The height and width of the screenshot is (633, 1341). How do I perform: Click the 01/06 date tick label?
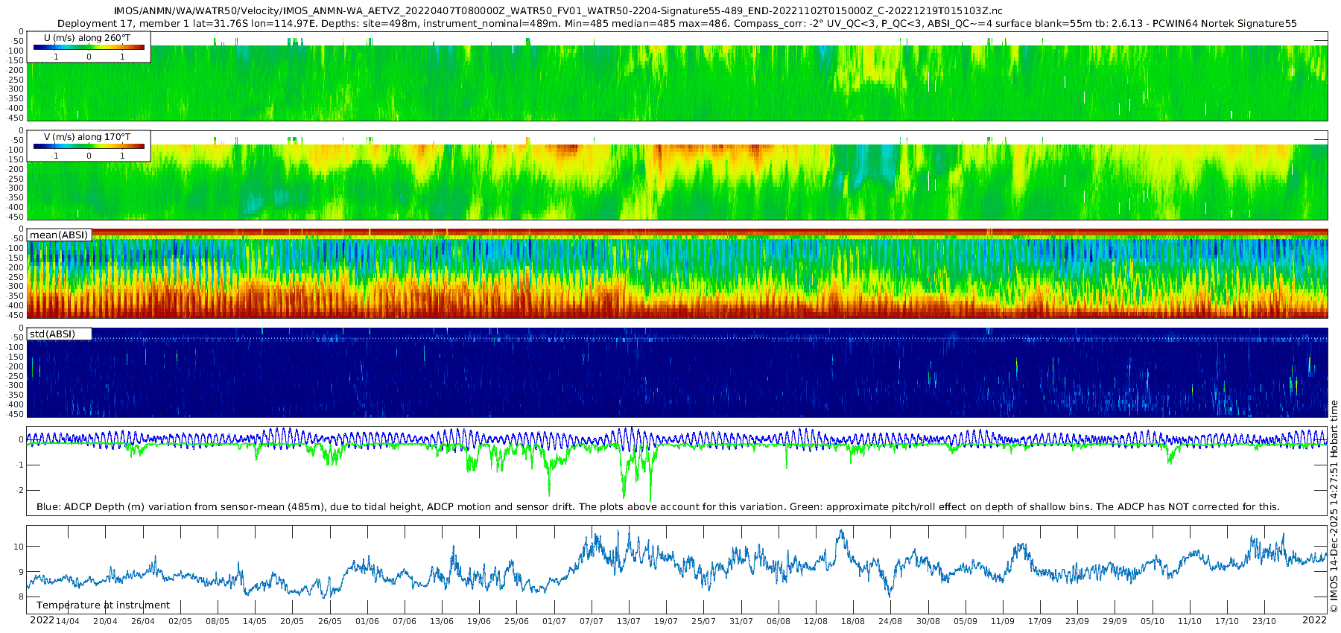367,621
